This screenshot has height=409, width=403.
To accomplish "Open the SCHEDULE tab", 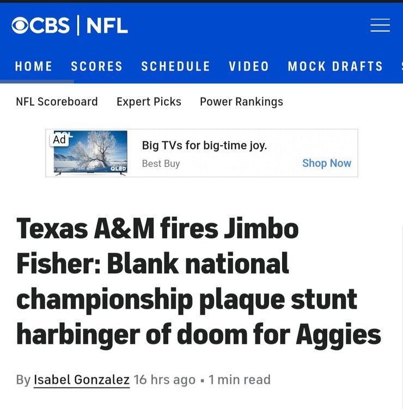I will pyautogui.click(x=176, y=67).
